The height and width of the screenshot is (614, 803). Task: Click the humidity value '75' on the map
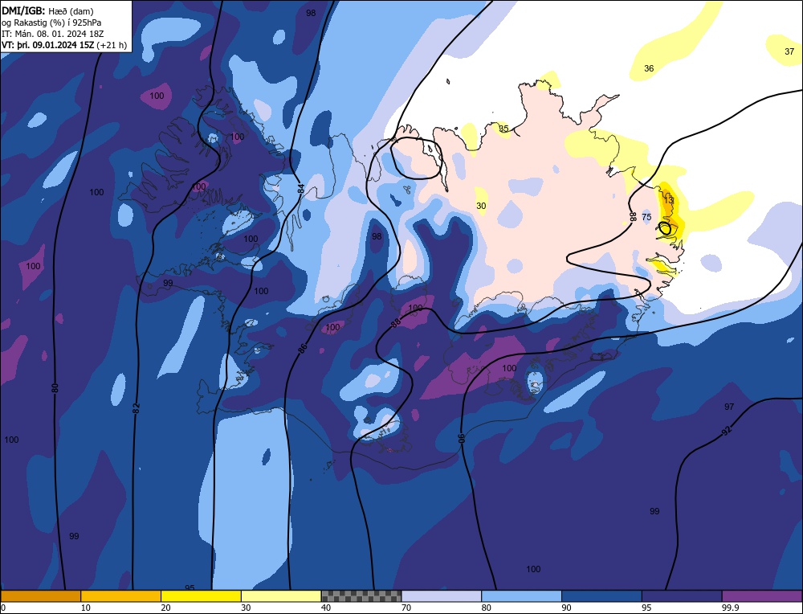coord(646,217)
